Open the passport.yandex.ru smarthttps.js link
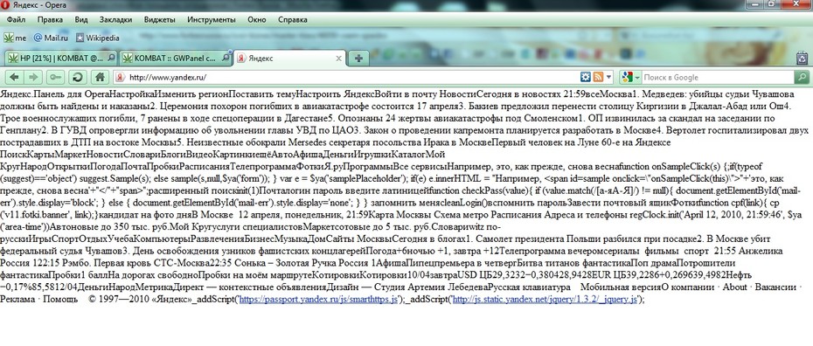 click(x=319, y=299)
